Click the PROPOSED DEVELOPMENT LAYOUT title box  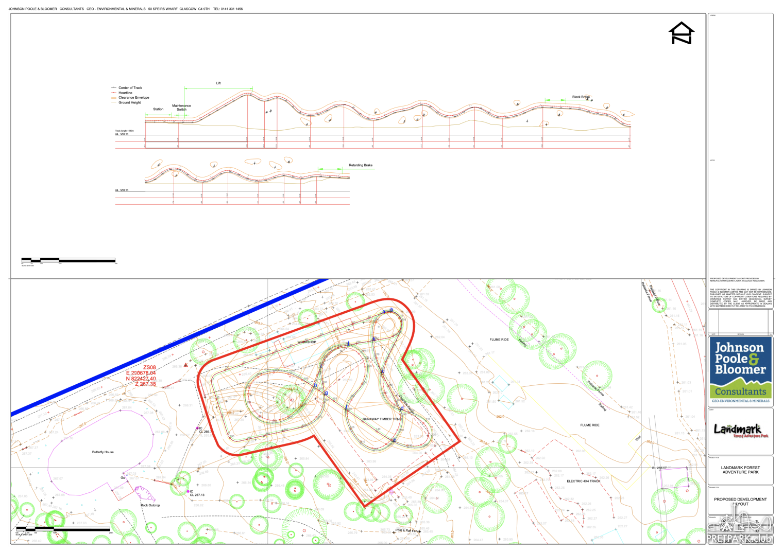[x=740, y=501]
